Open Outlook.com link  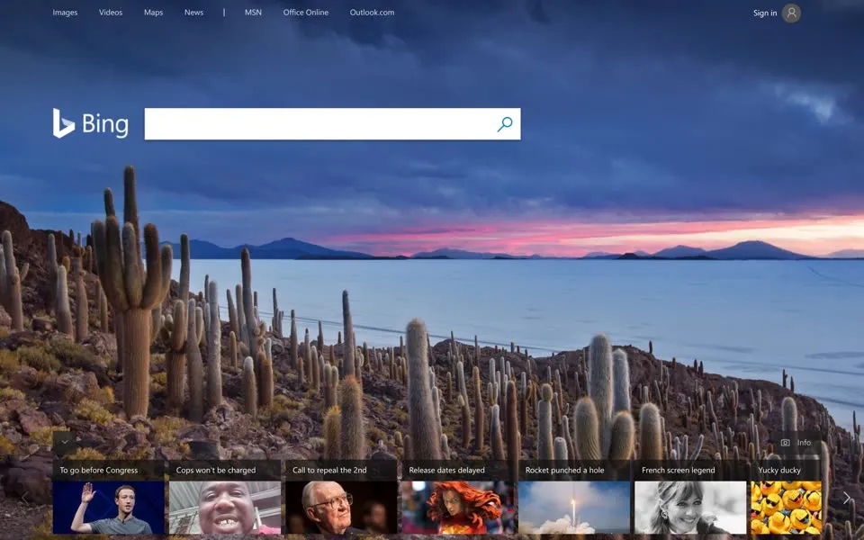(372, 12)
